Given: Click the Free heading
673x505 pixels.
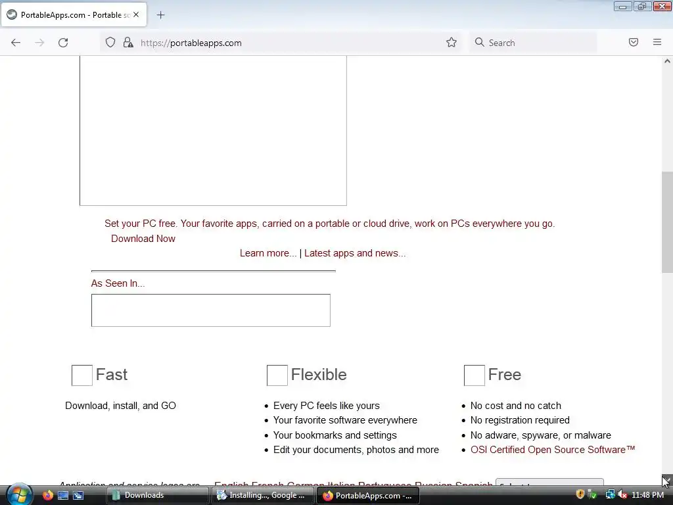Looking at the screenshot, I should 505,374.
